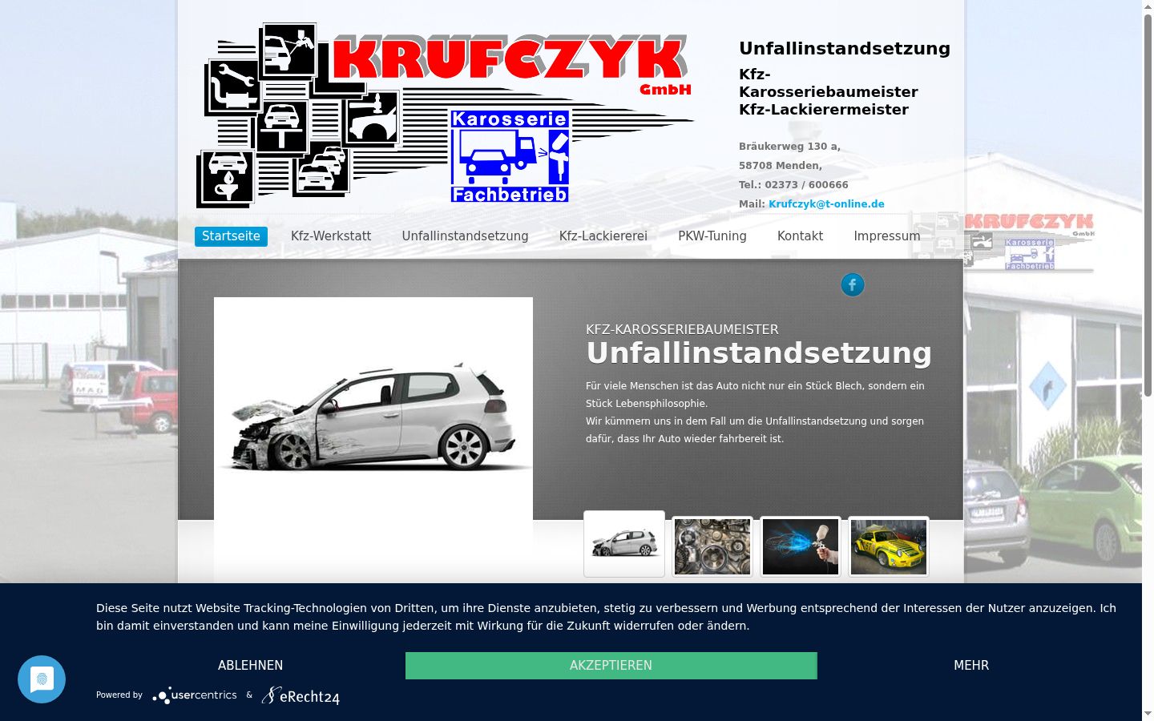
Task: Click the scrollbar down arrow
Action: click(1148, 714)
